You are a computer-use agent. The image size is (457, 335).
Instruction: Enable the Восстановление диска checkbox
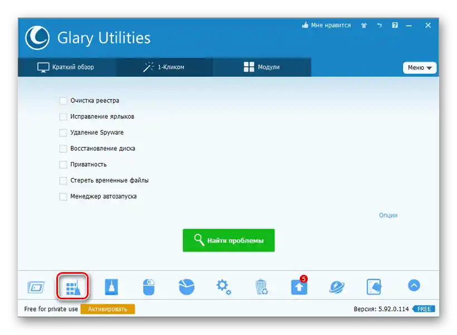pyautogui.click(x=63, y=149)
